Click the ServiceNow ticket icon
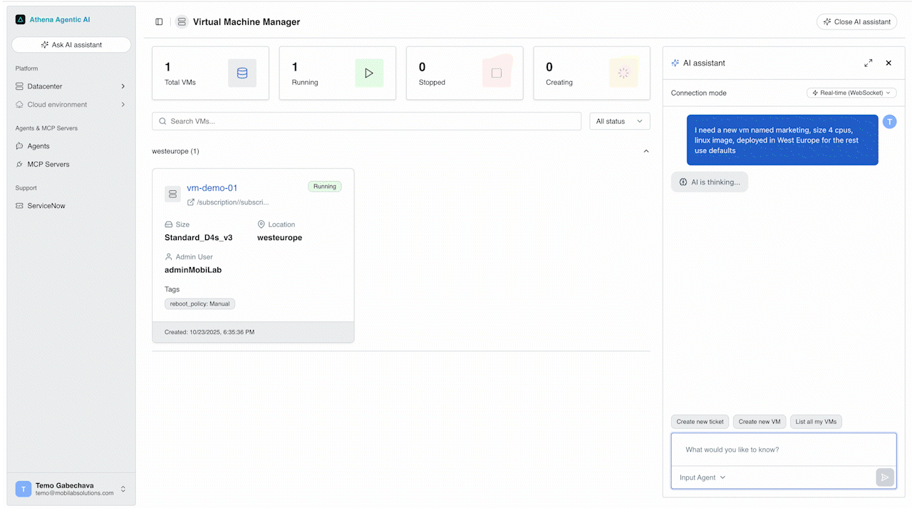This screenshot has width=912, height=513. [x=20, y=206]
